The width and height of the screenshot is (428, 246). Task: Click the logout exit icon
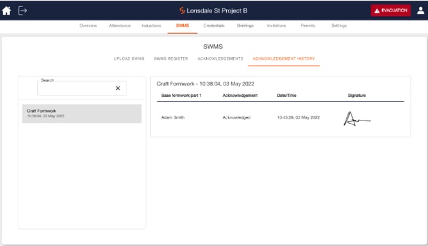(x=22, y=11)
